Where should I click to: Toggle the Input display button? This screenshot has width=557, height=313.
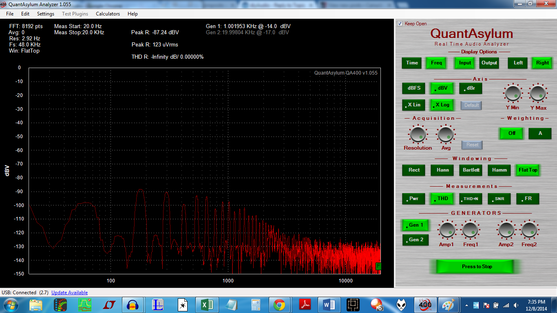pyautogui.click(x=465, y=63)
